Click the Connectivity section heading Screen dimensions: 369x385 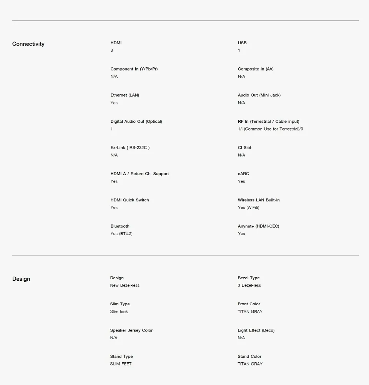[x=28, y=44]
